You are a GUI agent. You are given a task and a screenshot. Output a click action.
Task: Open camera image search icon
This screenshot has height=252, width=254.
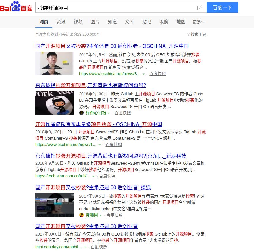[200, 7]
